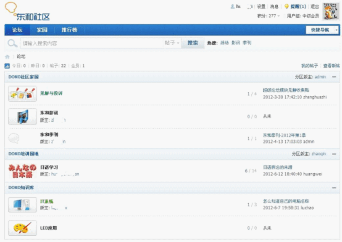Click the admin 分区版主 link
This screenshot has width=342, height=242.
coord(320,77)
